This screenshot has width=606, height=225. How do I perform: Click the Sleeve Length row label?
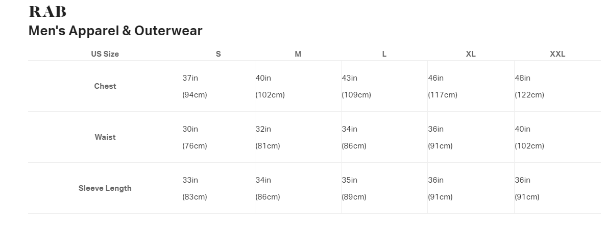tap(105, 188)
